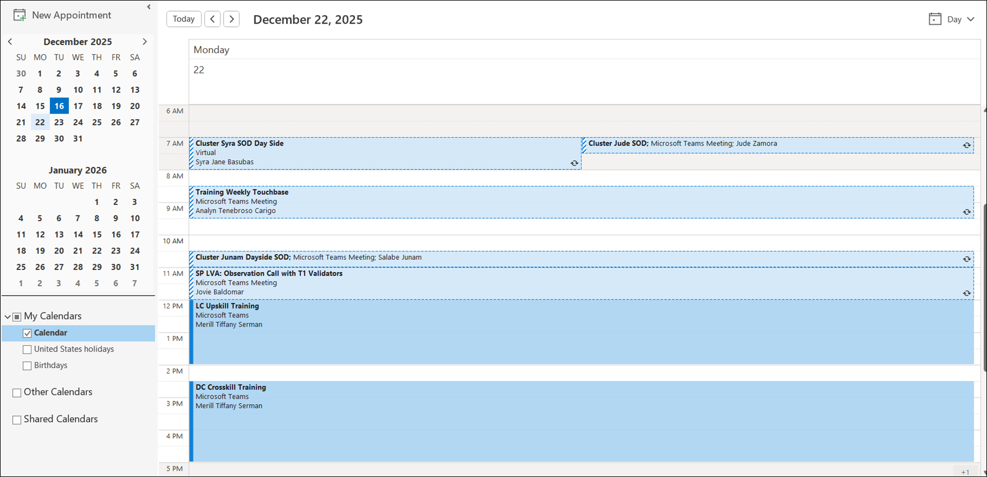Click the New Appointment calendar icon

click(x=20, y=15)
